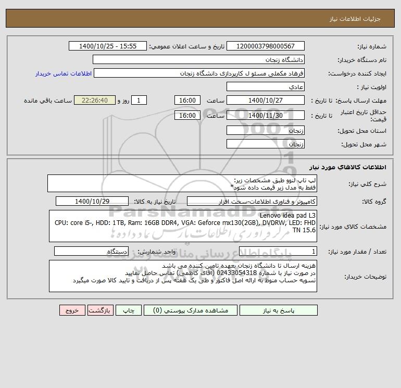Click label 'گروه کالا:'
This screenshot has width=401, height=388.
tap(374, 202)
